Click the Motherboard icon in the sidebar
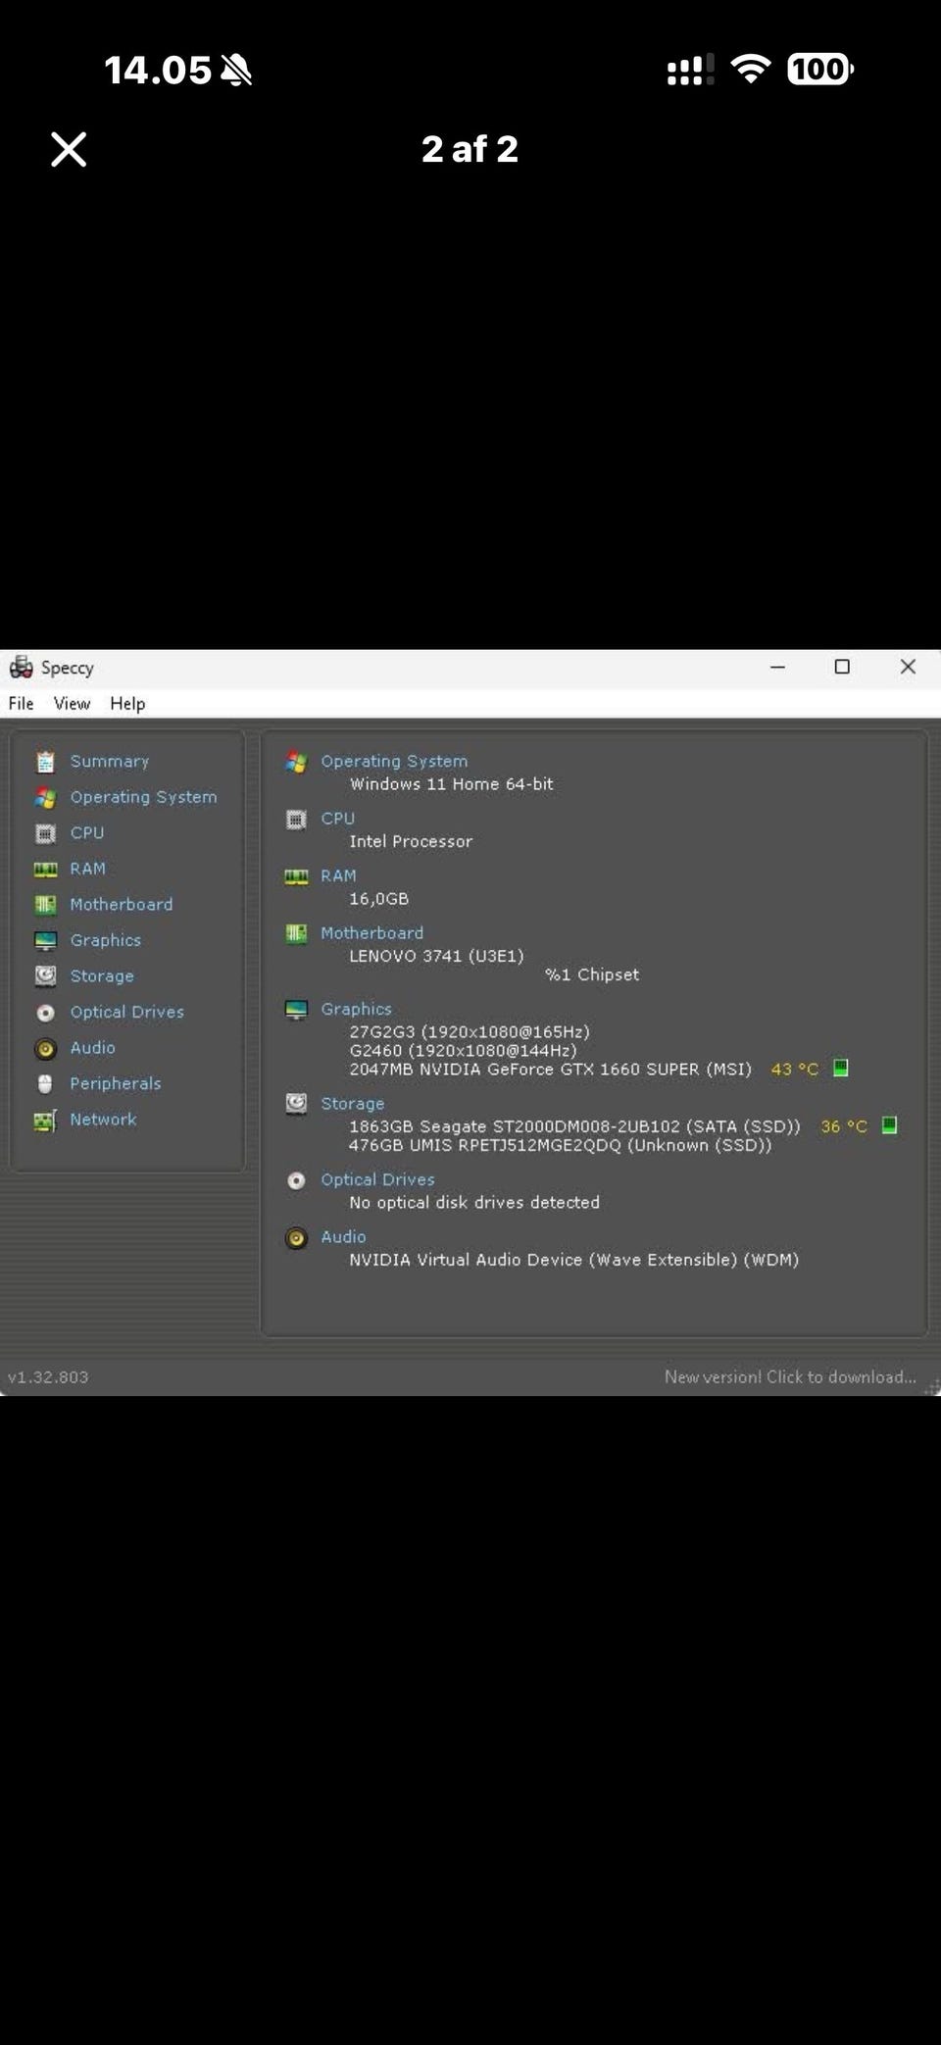 point(45,905)
